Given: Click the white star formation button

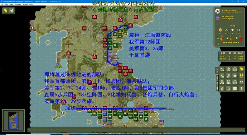Looking at the screenshot, I should point(235,76).
